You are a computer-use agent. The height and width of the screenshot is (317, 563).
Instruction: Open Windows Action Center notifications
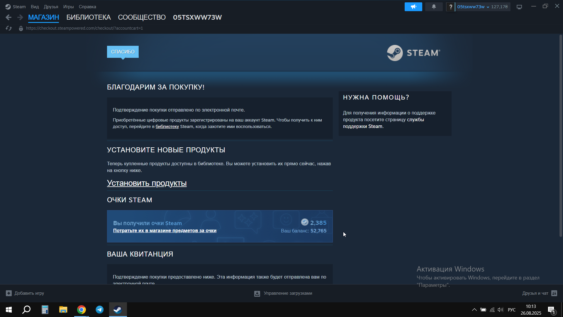click(551, 310)
